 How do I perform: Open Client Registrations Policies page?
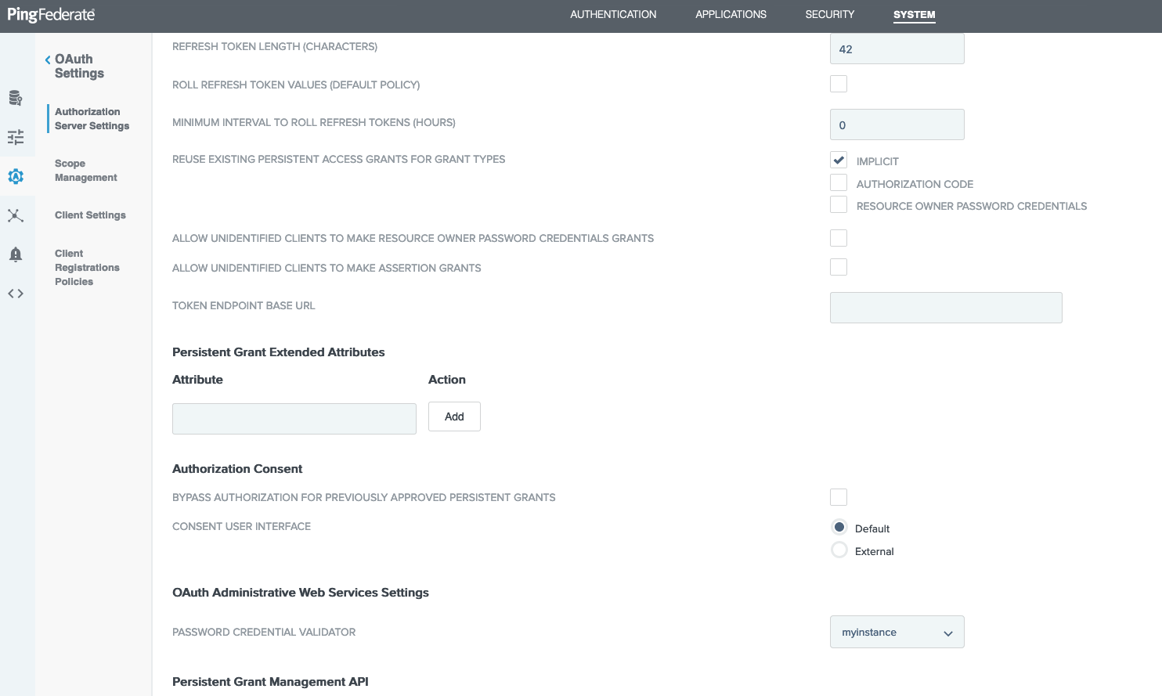[86, 268]
